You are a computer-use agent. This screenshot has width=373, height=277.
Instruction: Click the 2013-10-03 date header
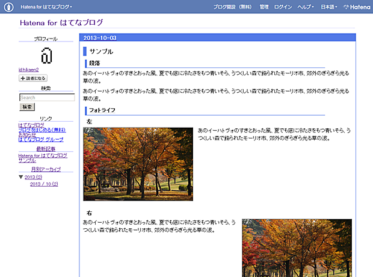100,38
